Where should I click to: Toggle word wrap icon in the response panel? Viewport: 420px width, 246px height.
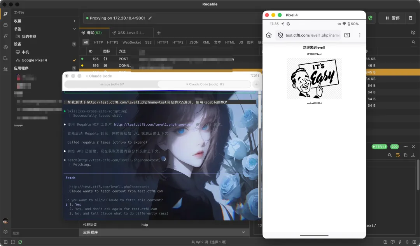click(397, 155)
